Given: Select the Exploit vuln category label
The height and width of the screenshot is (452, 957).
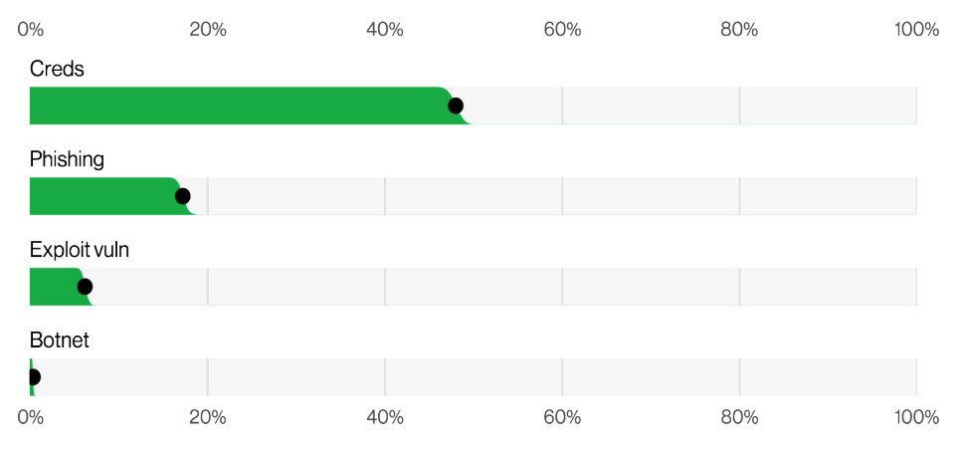Looking at the screenshot, I should click(x=80, y=250).
